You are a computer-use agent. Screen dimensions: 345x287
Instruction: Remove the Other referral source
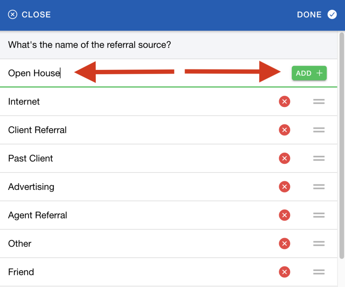tap(284, 244)
